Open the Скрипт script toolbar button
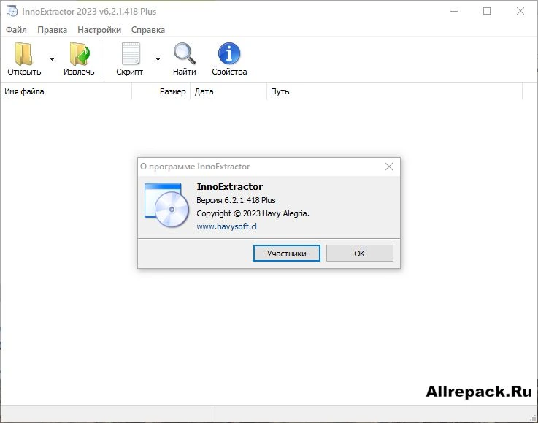538x423 pixels. pyautogui.click(x=130, y=59)
